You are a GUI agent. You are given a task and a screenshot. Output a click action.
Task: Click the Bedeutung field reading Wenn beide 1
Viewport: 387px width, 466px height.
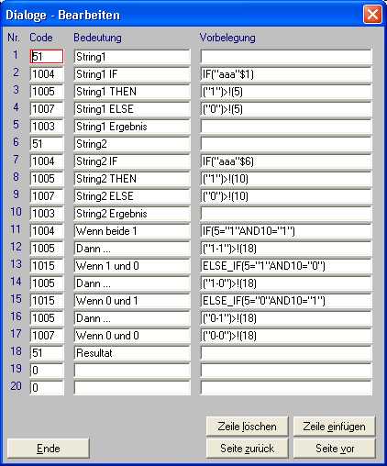coord(132,231)
